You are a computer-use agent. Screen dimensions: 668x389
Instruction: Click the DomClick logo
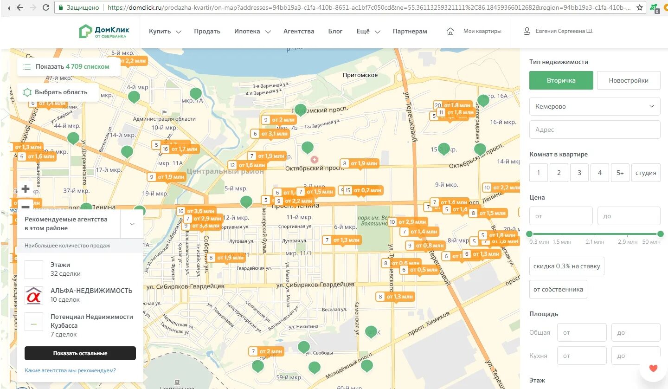[x=104, y=32]
